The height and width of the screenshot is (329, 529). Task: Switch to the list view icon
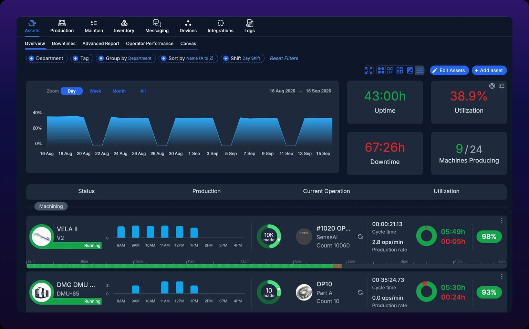tap(419, 70)
